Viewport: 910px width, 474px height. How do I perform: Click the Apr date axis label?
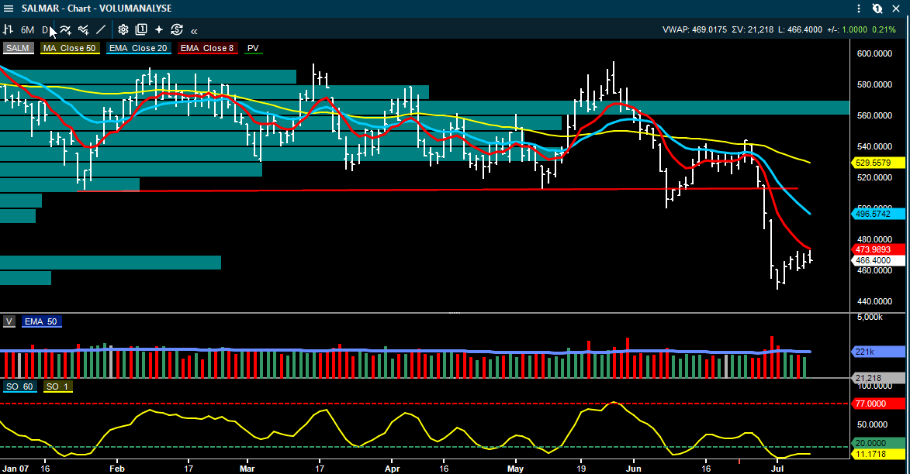(x=393, y=469)
